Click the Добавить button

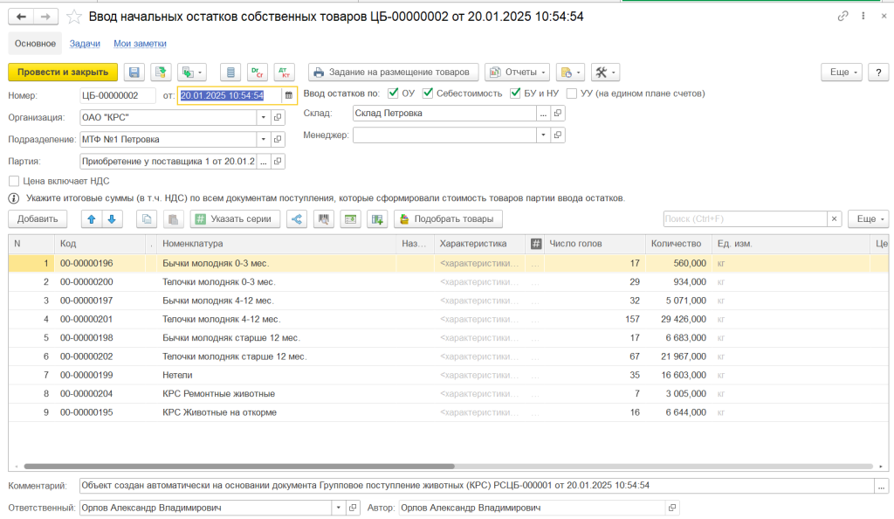(x=38, y=219)
